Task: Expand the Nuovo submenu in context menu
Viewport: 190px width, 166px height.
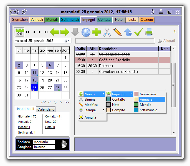Action: point(92,94)
